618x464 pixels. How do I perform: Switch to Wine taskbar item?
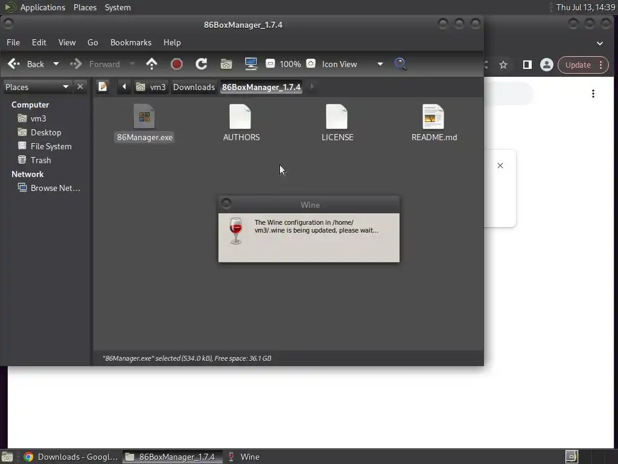pos(244,457)
